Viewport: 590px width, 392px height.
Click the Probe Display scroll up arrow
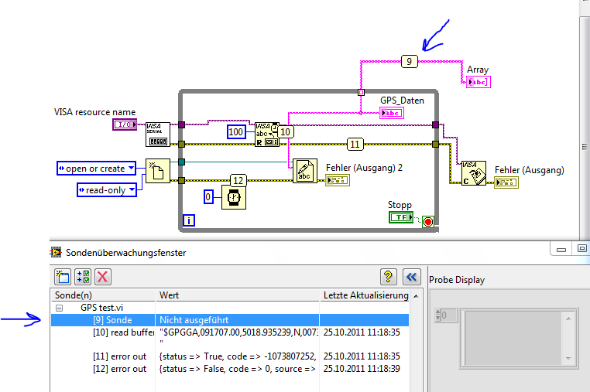pos(568,319)
